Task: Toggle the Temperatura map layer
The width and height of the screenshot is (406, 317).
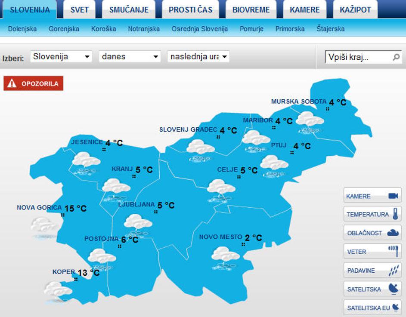Action: [372, 214]
